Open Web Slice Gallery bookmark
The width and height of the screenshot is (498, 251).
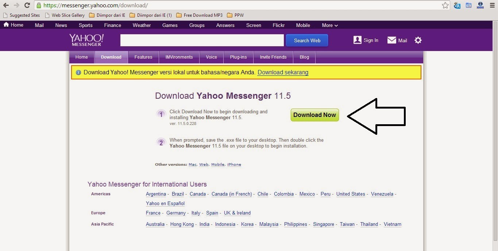pos(65,15)
